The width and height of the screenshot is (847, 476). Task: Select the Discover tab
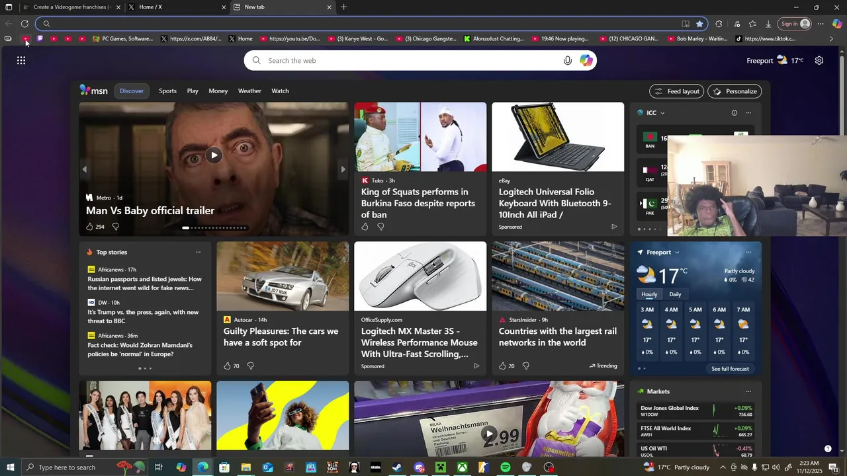coord(132,91)
